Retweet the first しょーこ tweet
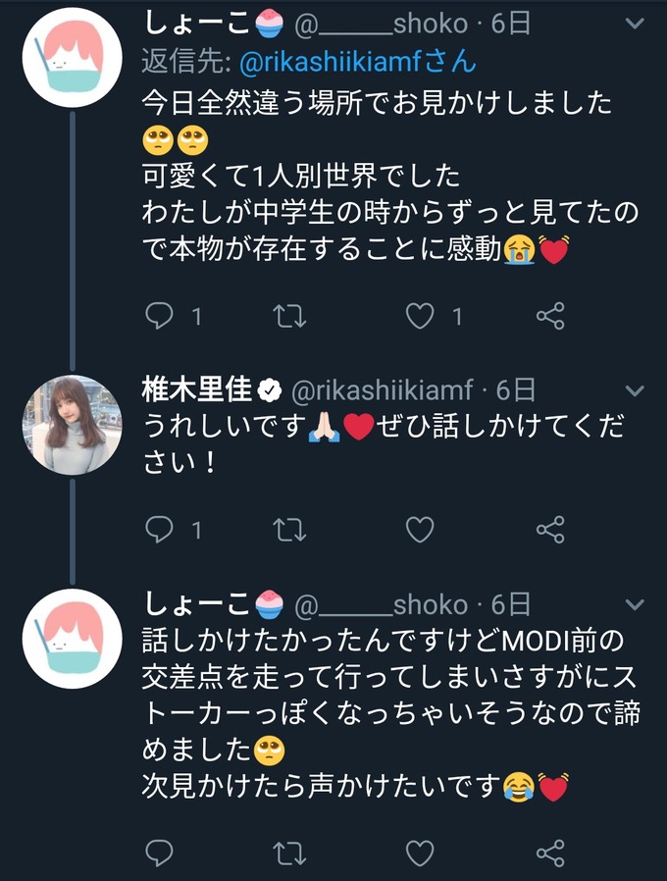 tap(289, 316)
